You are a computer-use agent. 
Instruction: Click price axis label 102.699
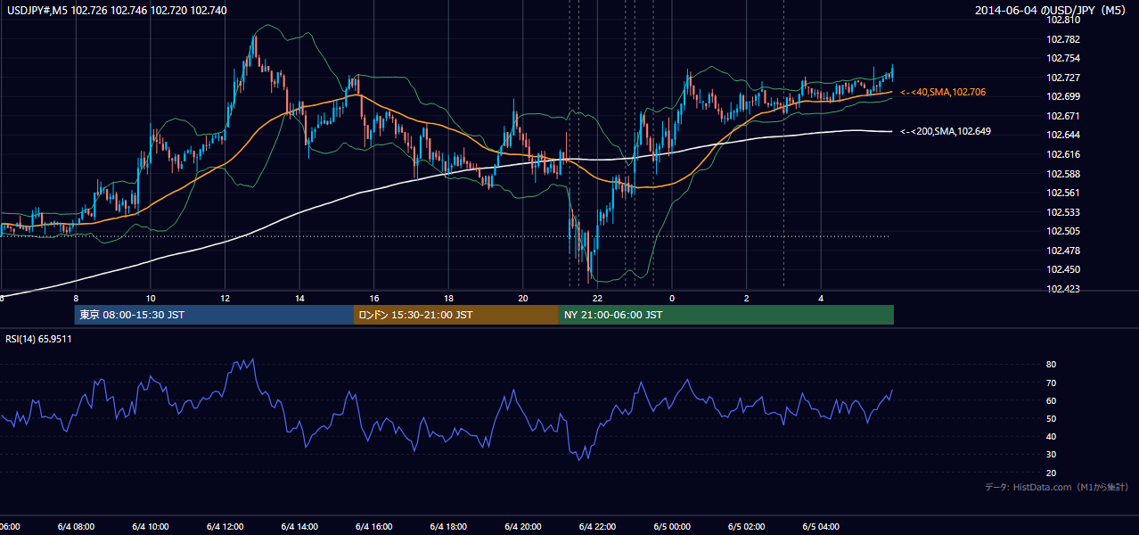pyautogui.click(x=1062, y=96)
